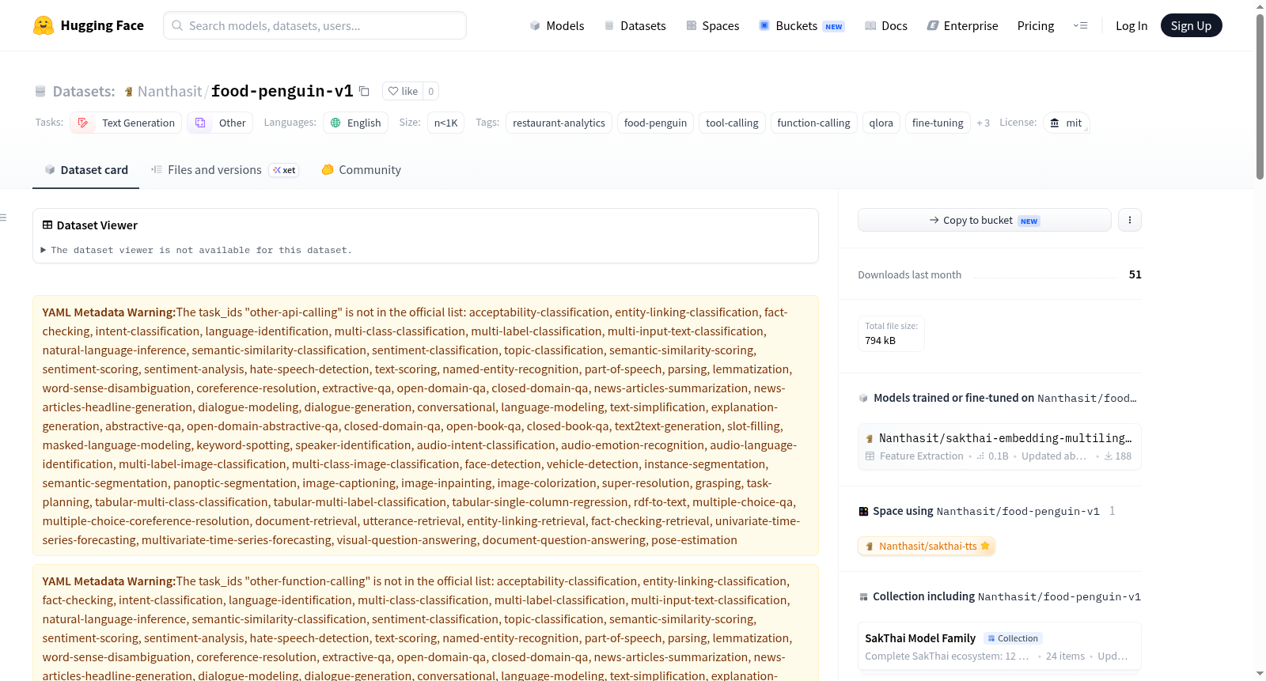Show the +3 additional tags

pyautogui.click(x=983, y=123)
